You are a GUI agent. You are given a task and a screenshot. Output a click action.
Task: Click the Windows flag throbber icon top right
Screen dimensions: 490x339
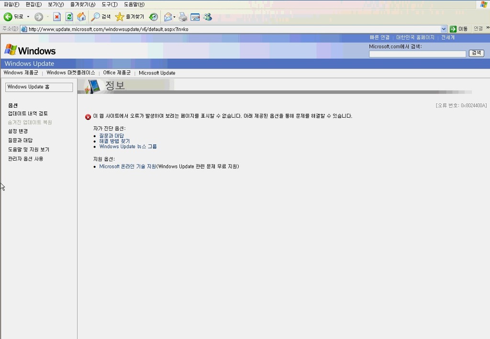pos(483,4)
